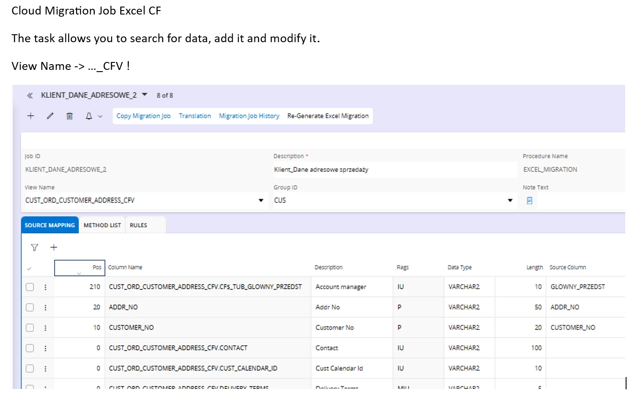Switch to the Method List tab

pos(102,225)
